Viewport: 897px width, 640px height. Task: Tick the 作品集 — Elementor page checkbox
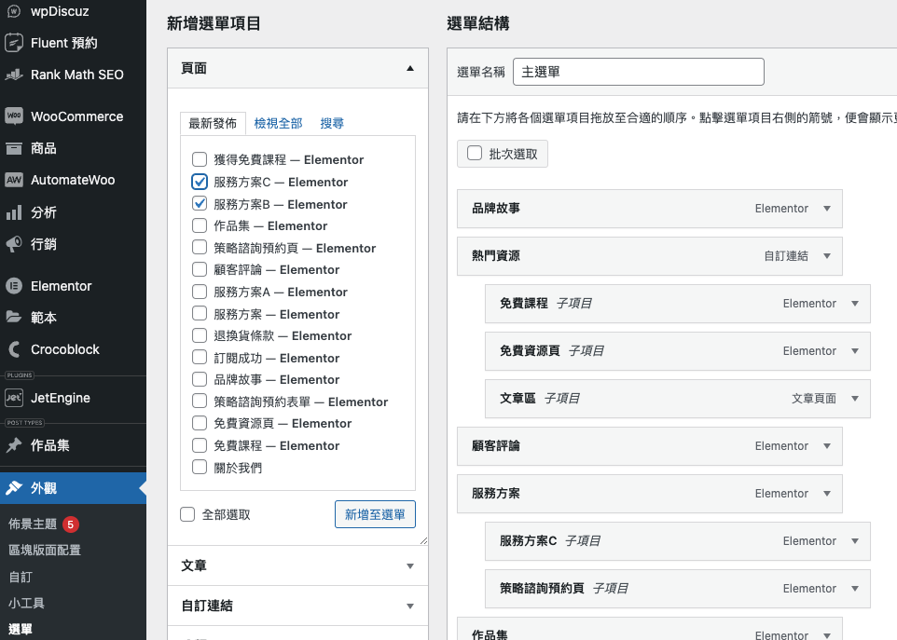click(x=200, y=225)
